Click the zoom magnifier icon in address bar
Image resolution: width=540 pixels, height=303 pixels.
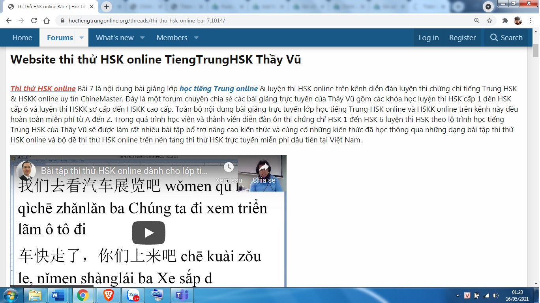point(477,21)
